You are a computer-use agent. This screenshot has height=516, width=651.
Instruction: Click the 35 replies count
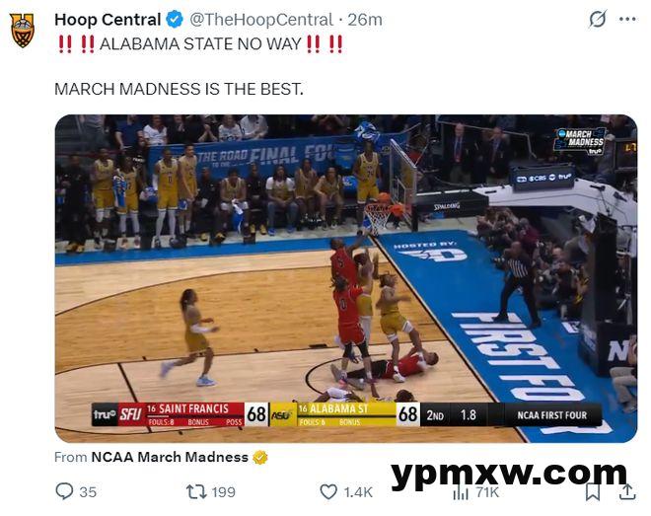tap(88, 491)
